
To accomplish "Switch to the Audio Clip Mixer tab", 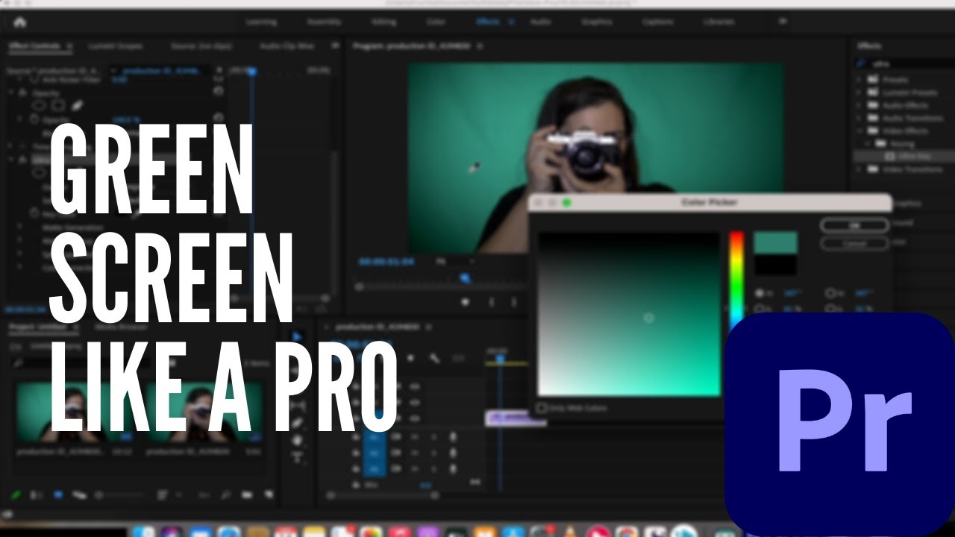I will 287,45.
